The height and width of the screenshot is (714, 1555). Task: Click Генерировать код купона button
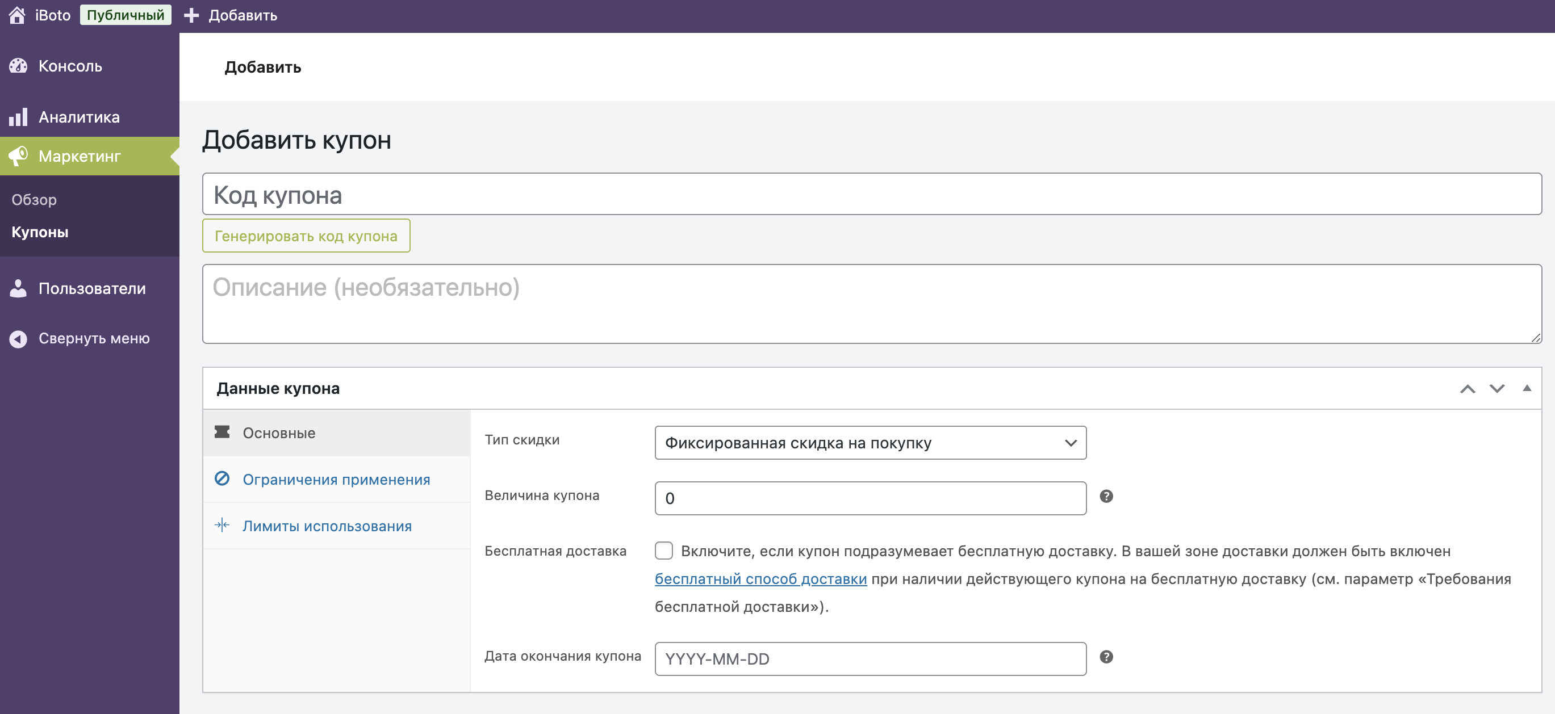(x=306, y=236)
